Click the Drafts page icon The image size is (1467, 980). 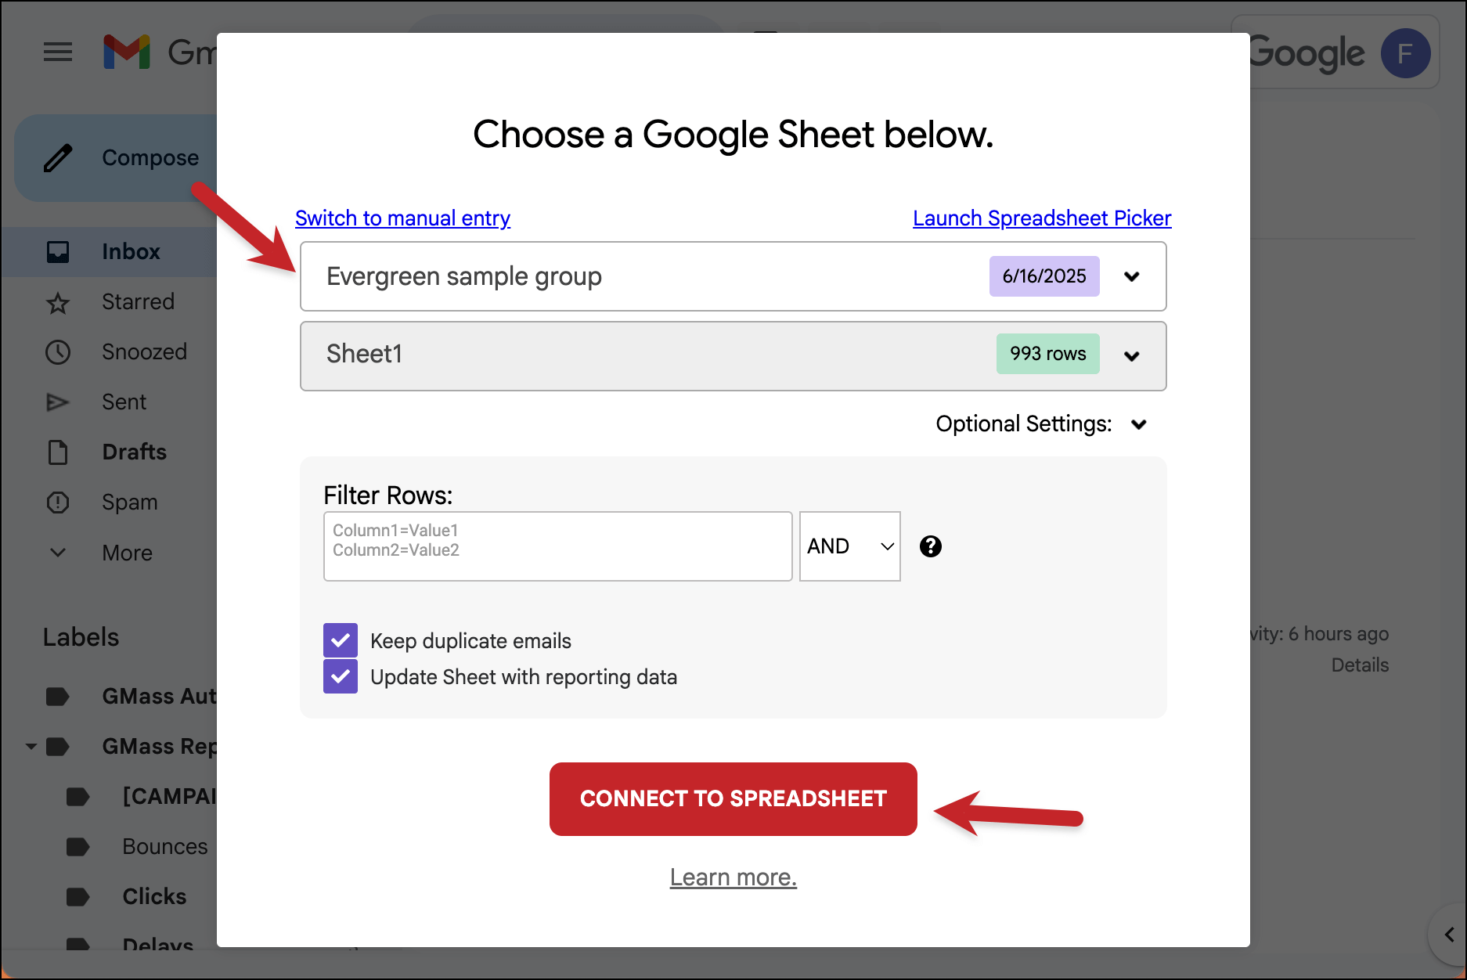pyautogui.click(x=58, y=452)
